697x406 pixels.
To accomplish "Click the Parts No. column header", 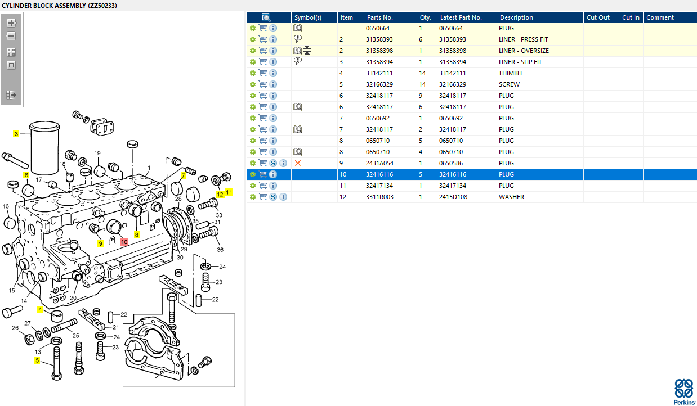I will (x=390, y=17).
